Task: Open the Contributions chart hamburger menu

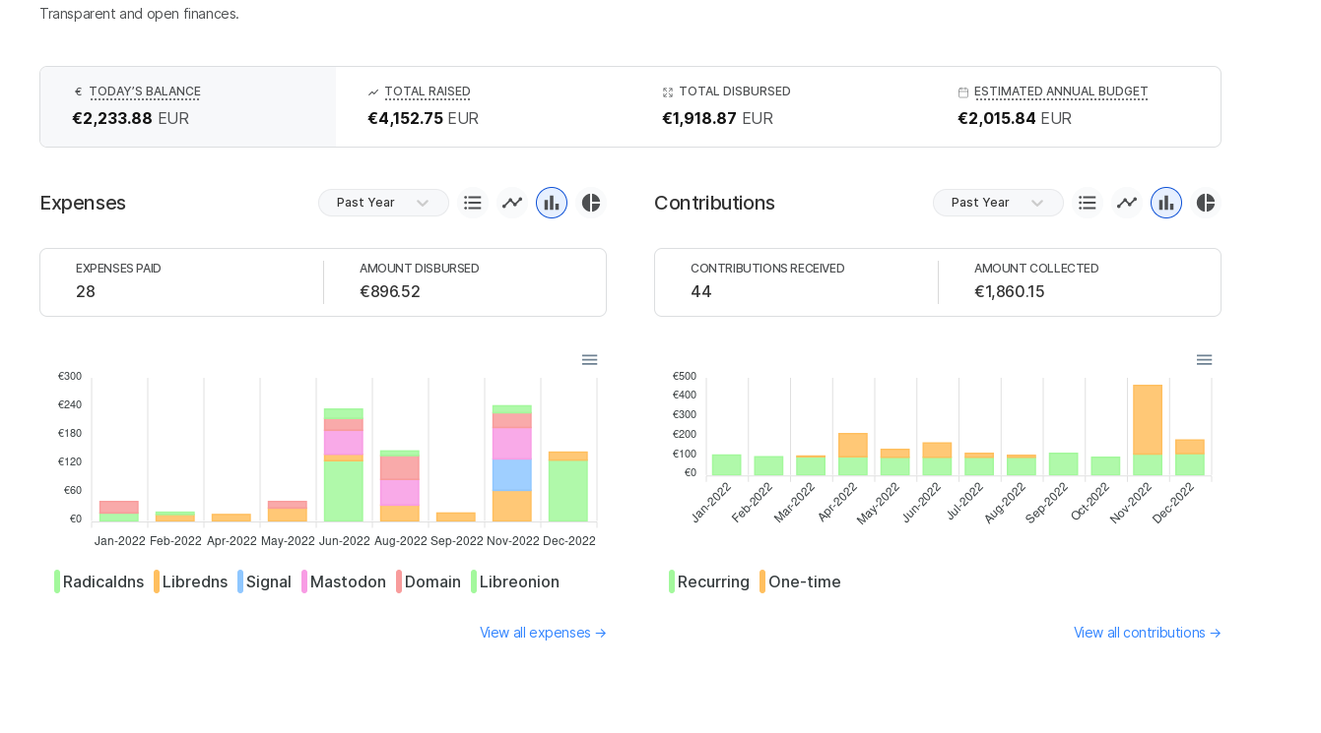Action: point(1204,360)
